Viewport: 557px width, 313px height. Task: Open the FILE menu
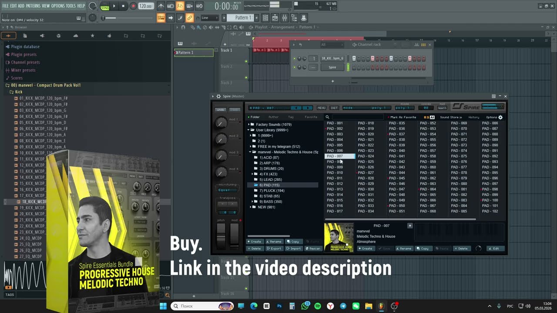pos(5,6)
